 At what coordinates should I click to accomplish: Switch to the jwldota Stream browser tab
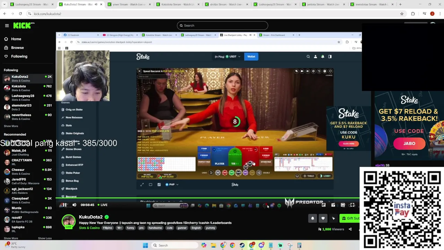323,4
